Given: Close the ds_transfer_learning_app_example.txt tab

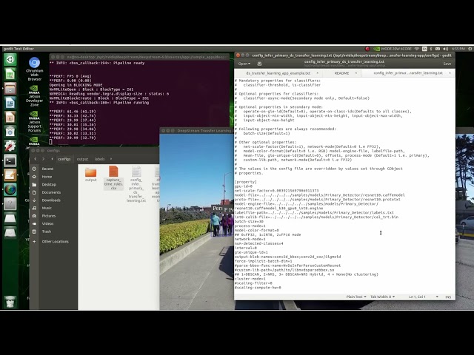Looking at the screenshot, I should coord(317,73).
